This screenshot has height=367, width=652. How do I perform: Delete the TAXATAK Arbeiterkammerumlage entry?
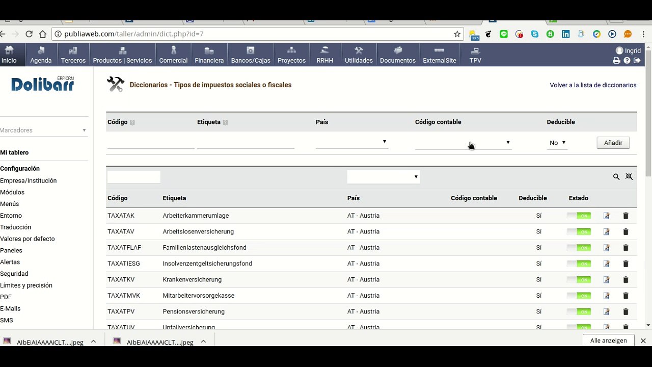click(x=626, y=216)
